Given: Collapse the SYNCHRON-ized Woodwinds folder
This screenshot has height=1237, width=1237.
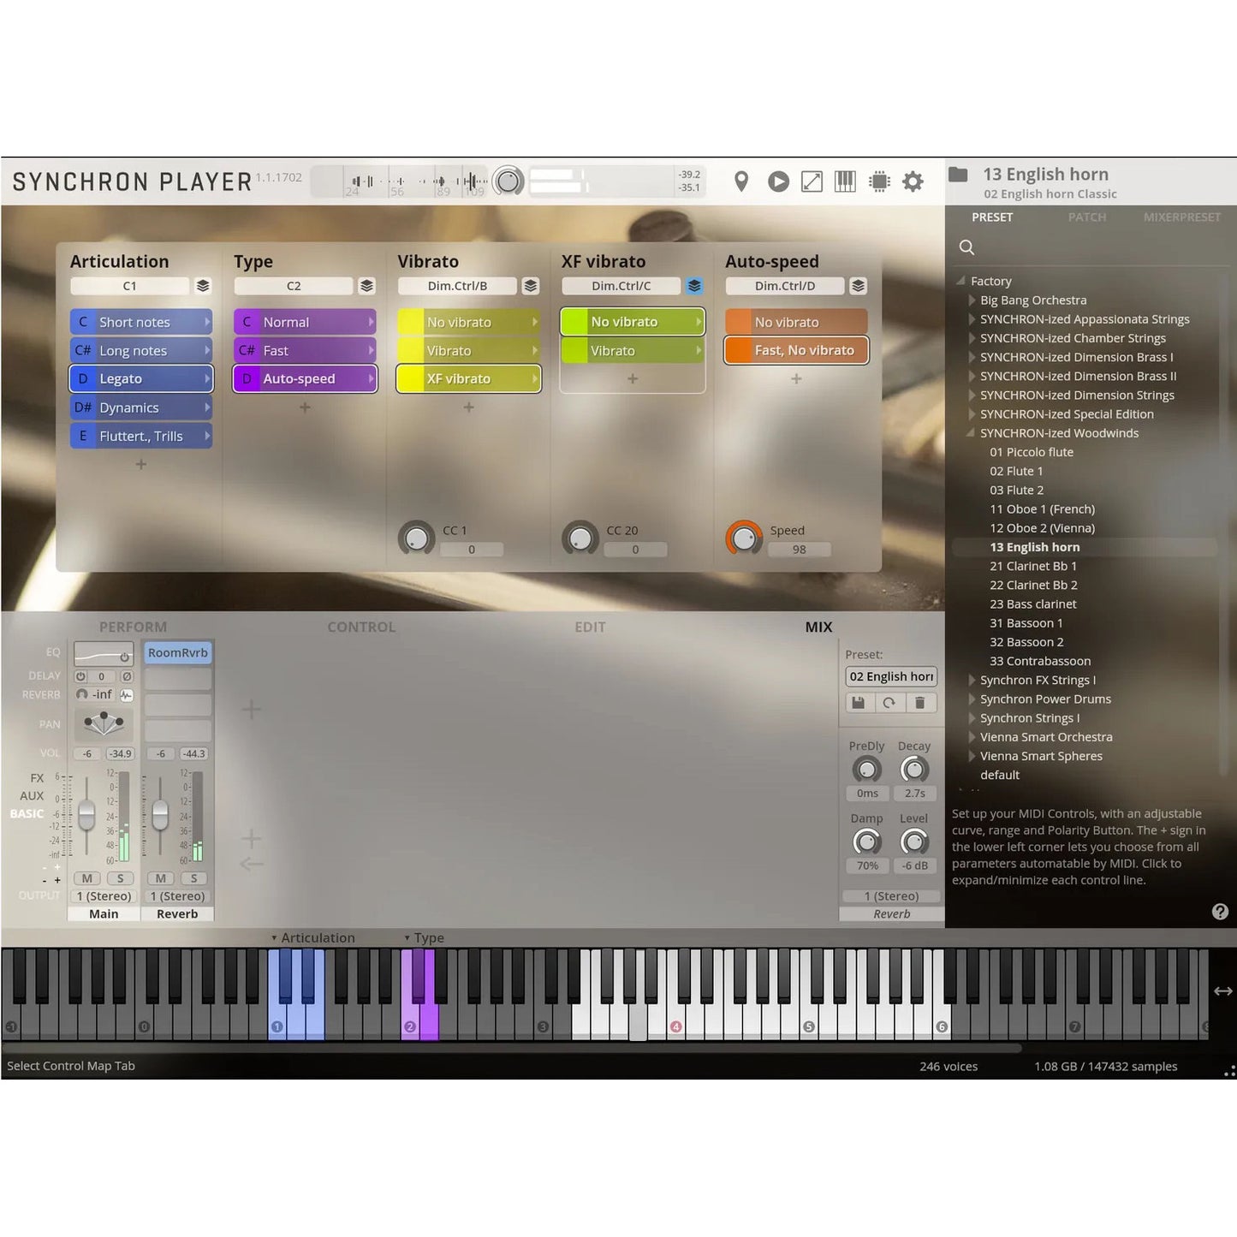Looking at the screenshot, I should 971,433.
